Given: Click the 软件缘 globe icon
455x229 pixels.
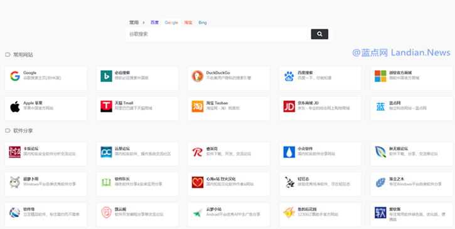Looking at the screenshot, I should point(14,213).
